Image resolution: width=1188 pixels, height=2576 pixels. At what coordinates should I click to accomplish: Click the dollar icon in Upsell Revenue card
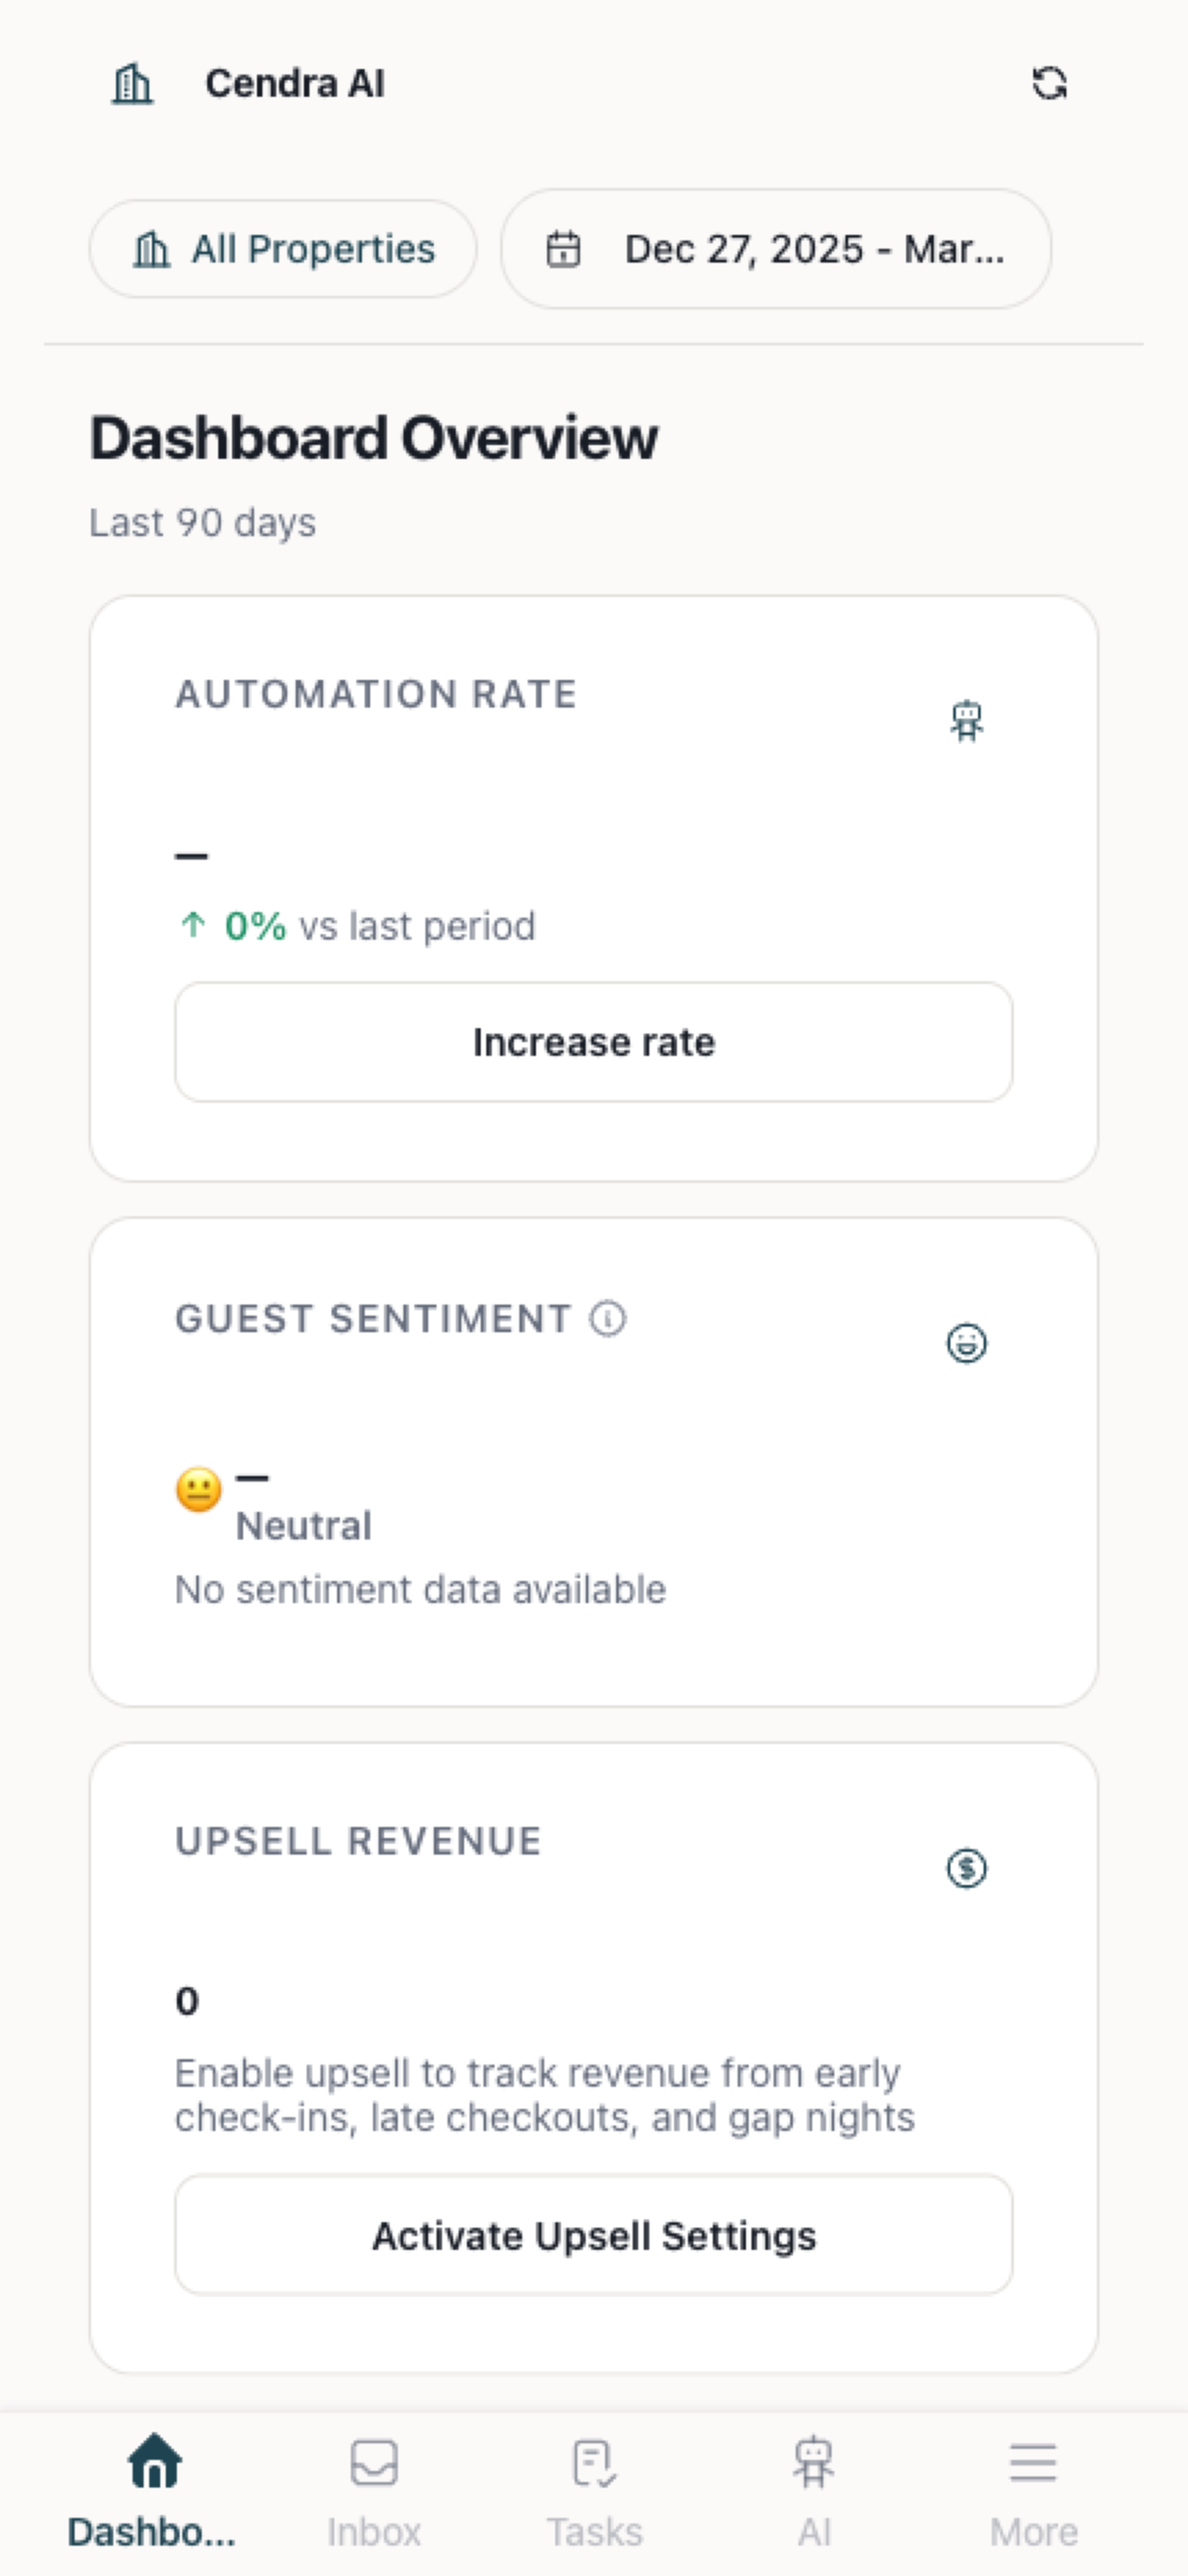click(966, 1867)
